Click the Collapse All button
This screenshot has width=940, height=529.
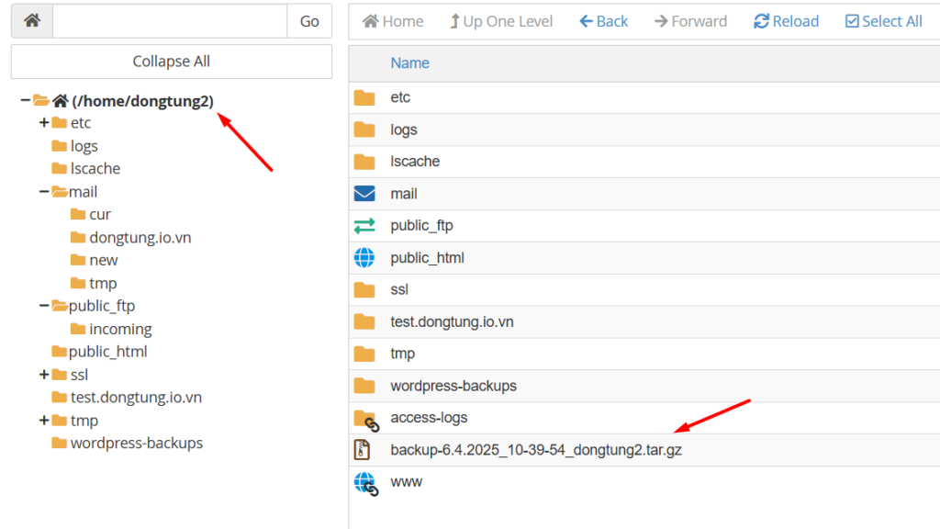pyautogui.click(x=172, y=62)
